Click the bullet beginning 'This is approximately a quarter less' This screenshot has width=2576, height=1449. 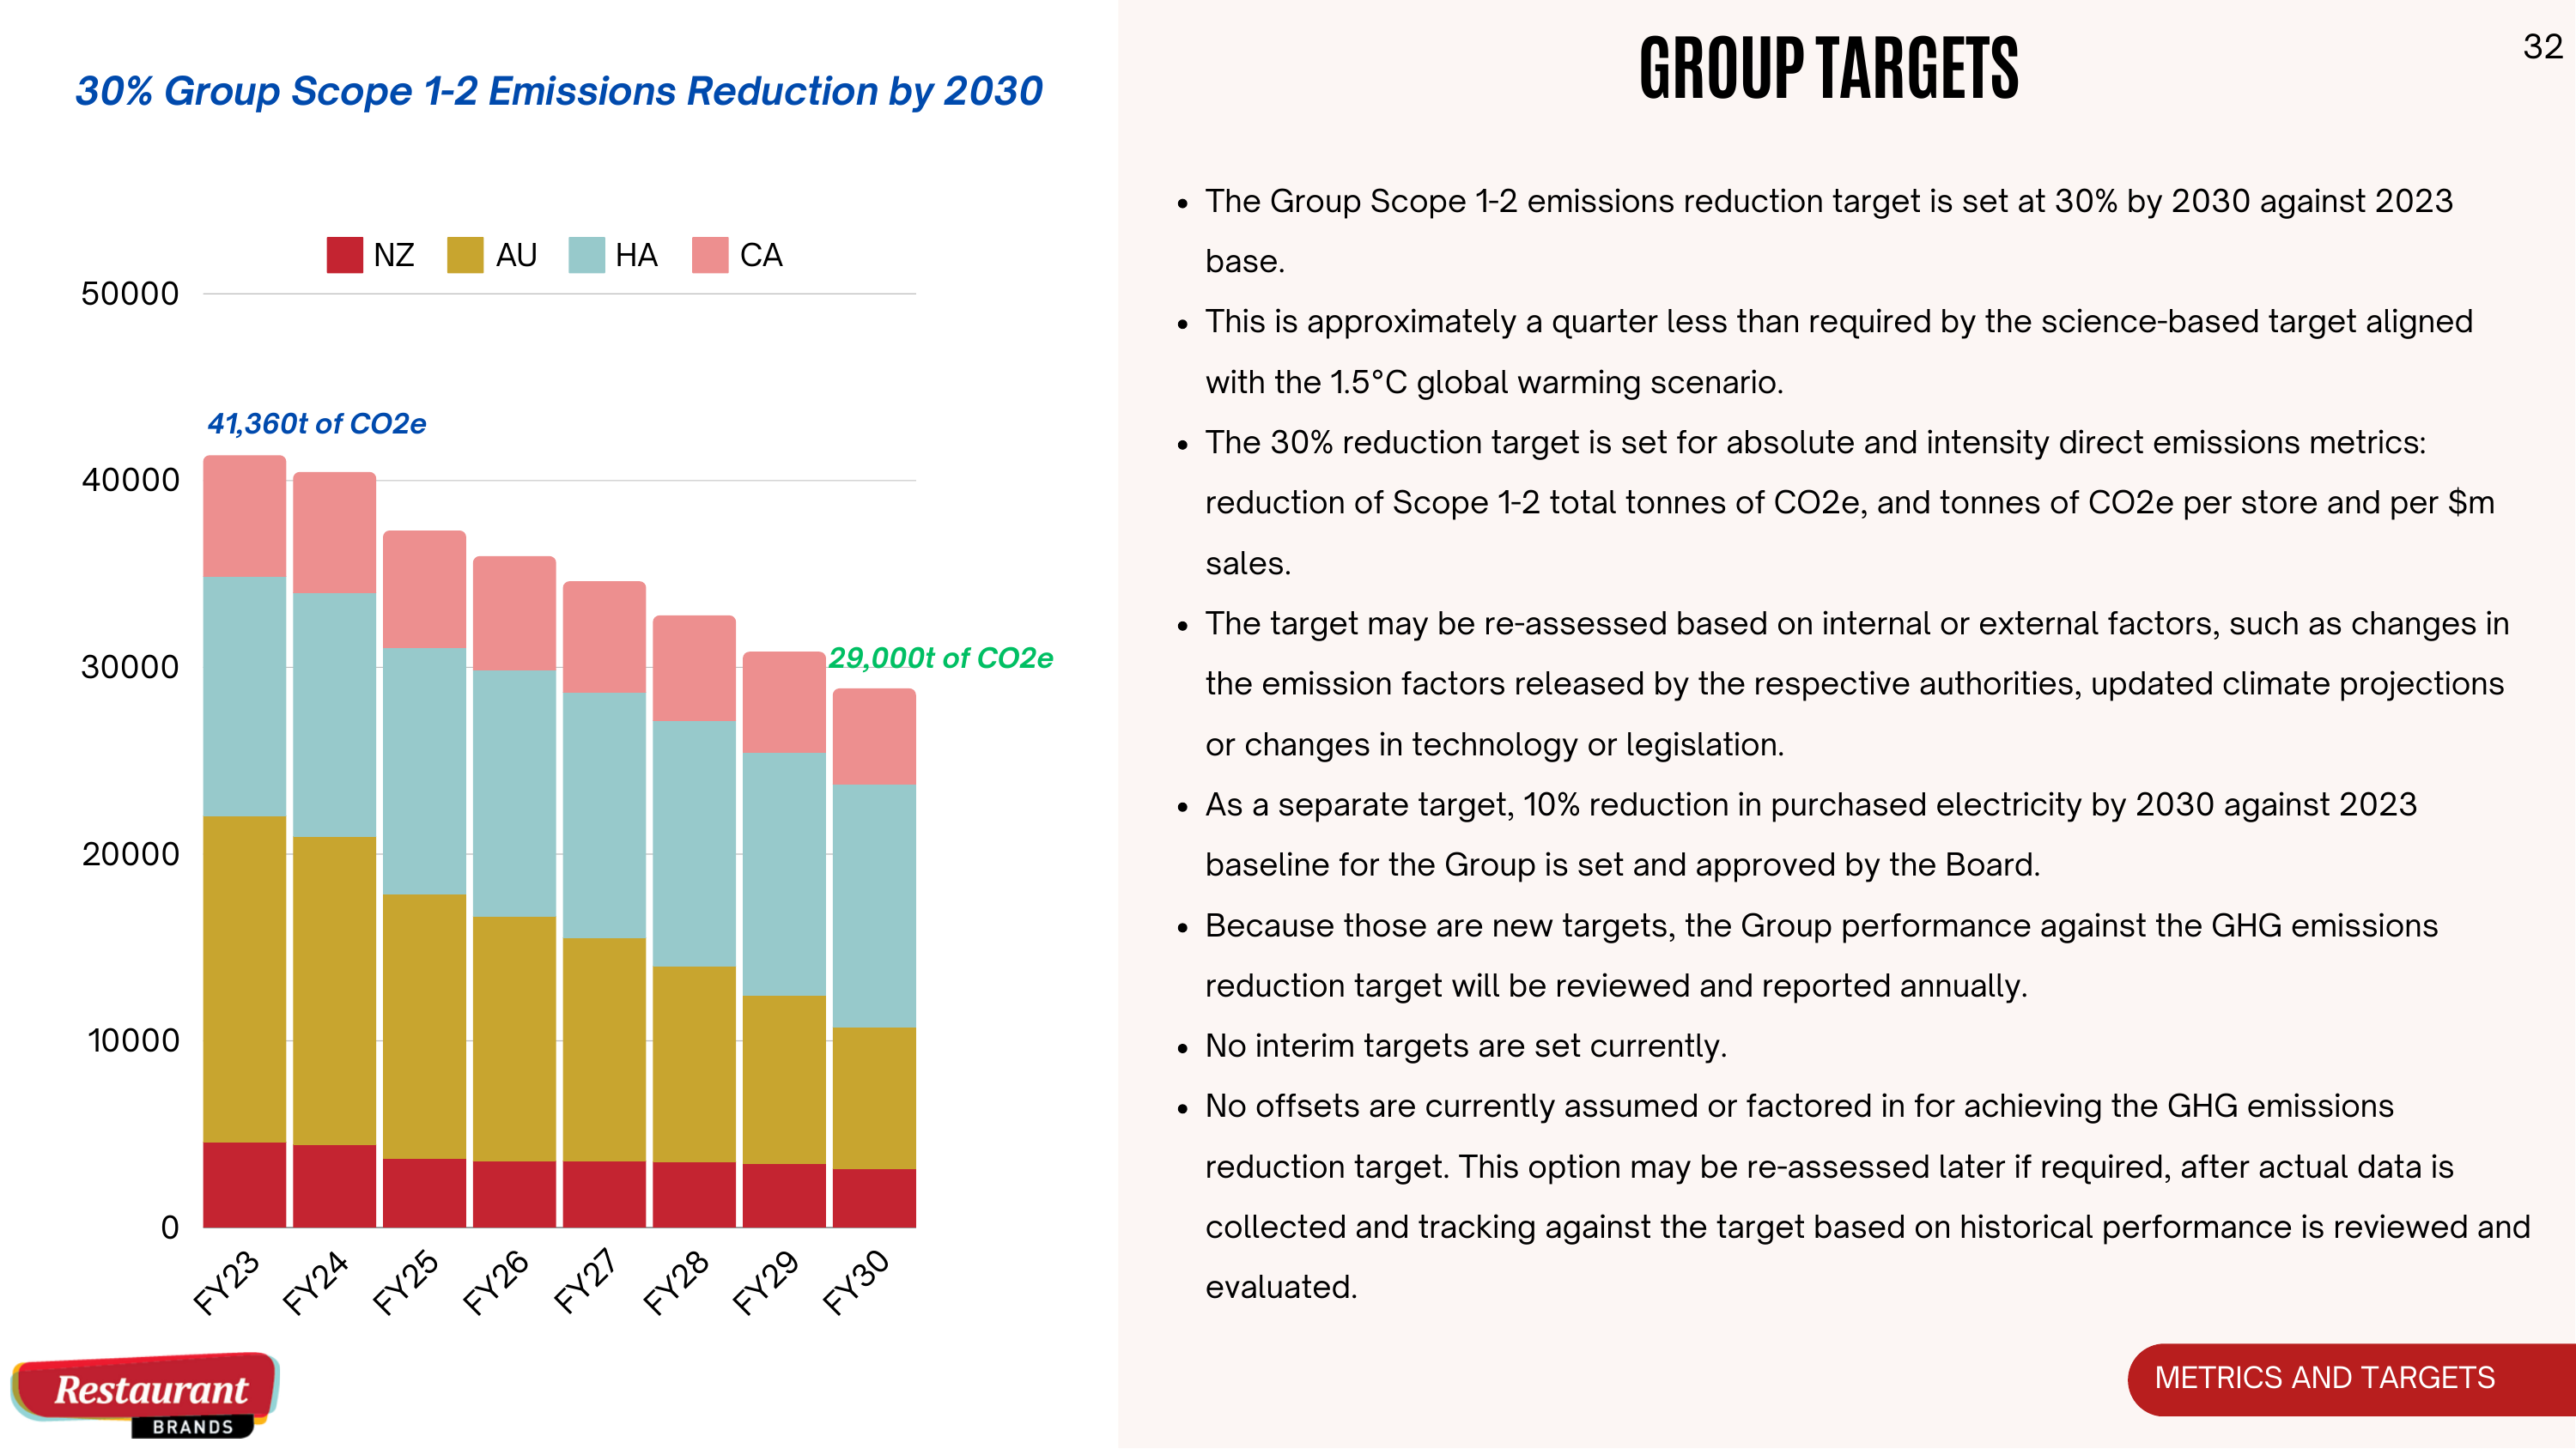[x=1839, y=352]
